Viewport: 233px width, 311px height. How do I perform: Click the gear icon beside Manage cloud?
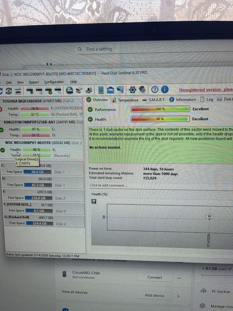tap(202, 306)
